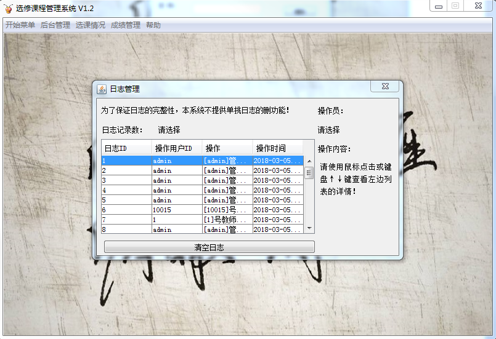Image resolution: width=496 pixels, height=339 pixels.
Task: Click the 操作时间 column header
Action: [x=278, y=148]
